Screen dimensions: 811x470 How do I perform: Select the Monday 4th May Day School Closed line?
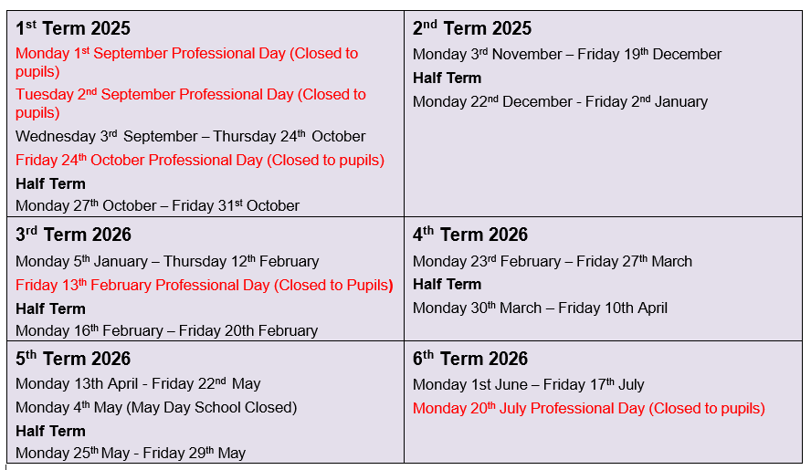156,408
